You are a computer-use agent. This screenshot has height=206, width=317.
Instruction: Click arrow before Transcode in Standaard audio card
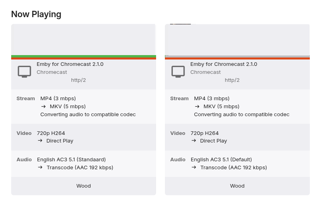[40, 167]
